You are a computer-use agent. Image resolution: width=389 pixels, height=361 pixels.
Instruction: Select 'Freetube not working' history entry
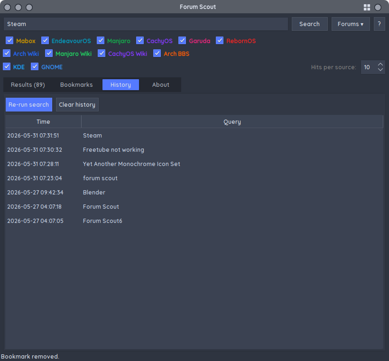tap(194, 150)
